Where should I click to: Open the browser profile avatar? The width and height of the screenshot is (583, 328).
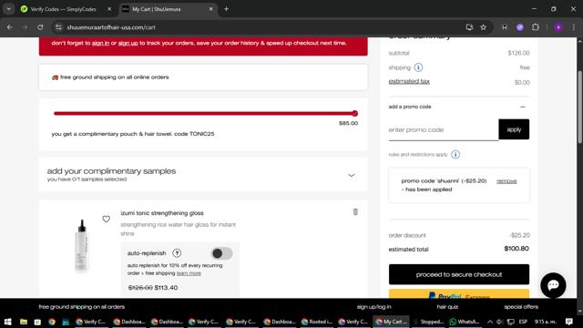[558, 27]
